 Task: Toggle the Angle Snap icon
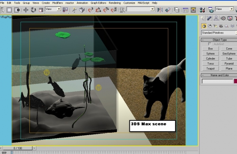click(x=98, y=10)
